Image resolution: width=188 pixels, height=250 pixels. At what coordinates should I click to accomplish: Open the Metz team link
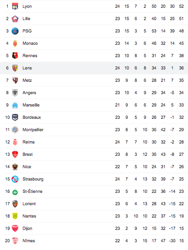coord(27,80)
